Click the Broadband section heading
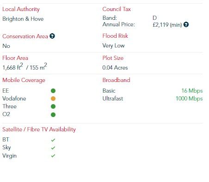 [x=116, y=80]
